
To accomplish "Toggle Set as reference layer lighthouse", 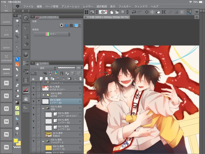I will [50, 73].
